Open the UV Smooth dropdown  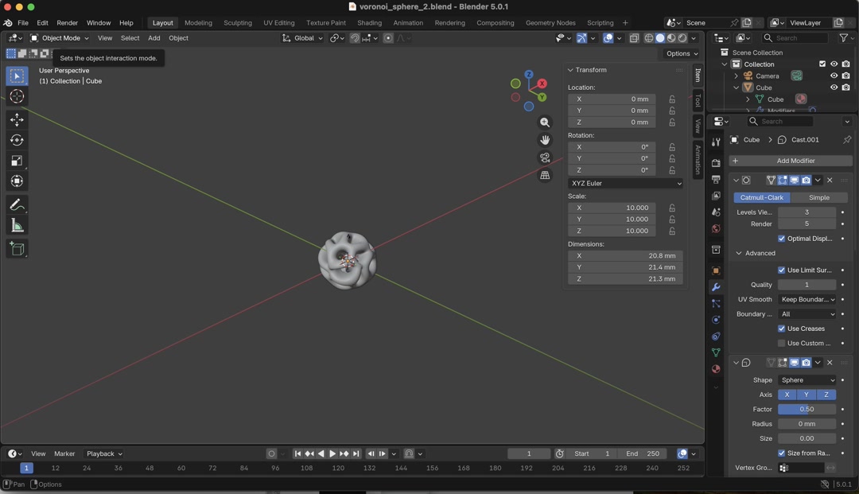pos(807,299)
